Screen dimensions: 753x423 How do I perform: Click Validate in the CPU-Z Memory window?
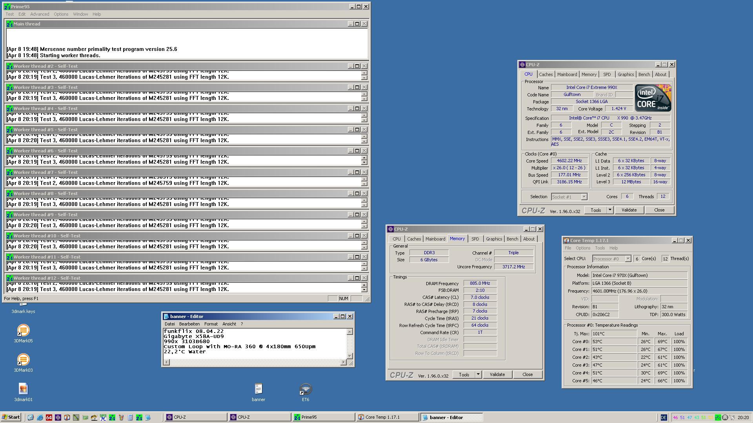click(x=497, y=374)
